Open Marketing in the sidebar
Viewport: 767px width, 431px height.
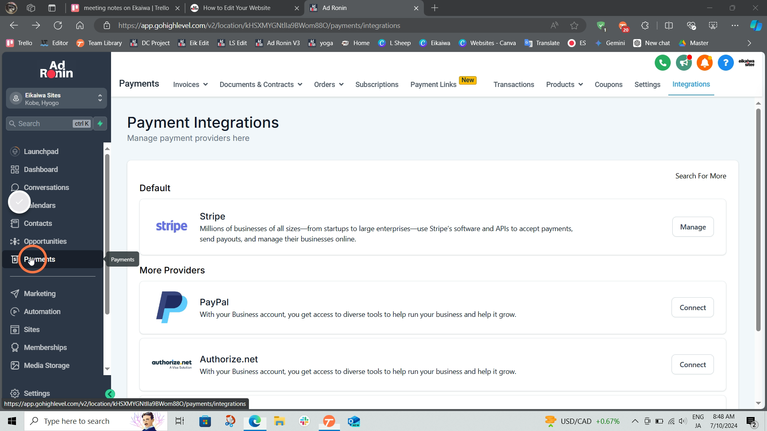(x=40, y=294)
